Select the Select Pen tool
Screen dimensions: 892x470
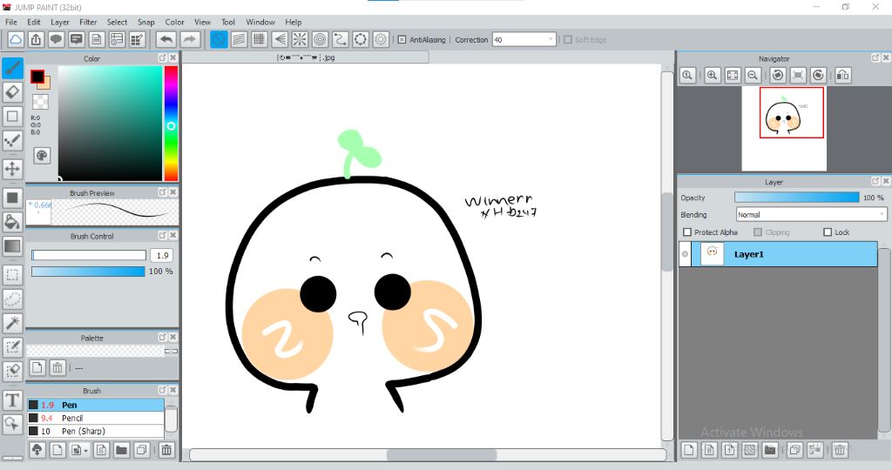[12, 347]
